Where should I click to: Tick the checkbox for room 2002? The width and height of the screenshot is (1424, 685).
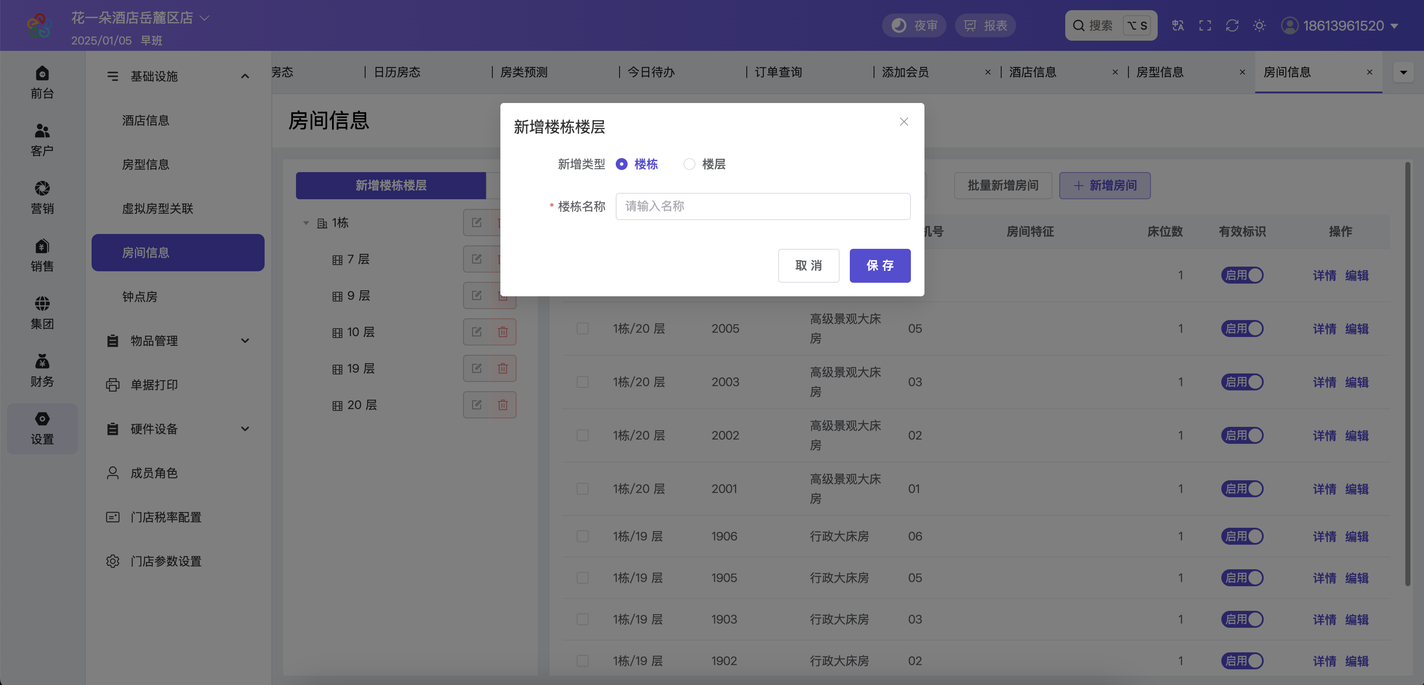pyautogui.click(x=583, y=435)
